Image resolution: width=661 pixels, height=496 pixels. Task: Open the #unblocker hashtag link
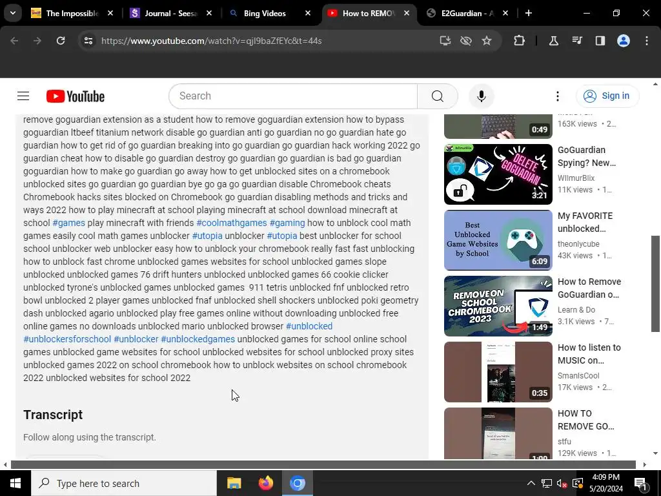click(136, 339)
